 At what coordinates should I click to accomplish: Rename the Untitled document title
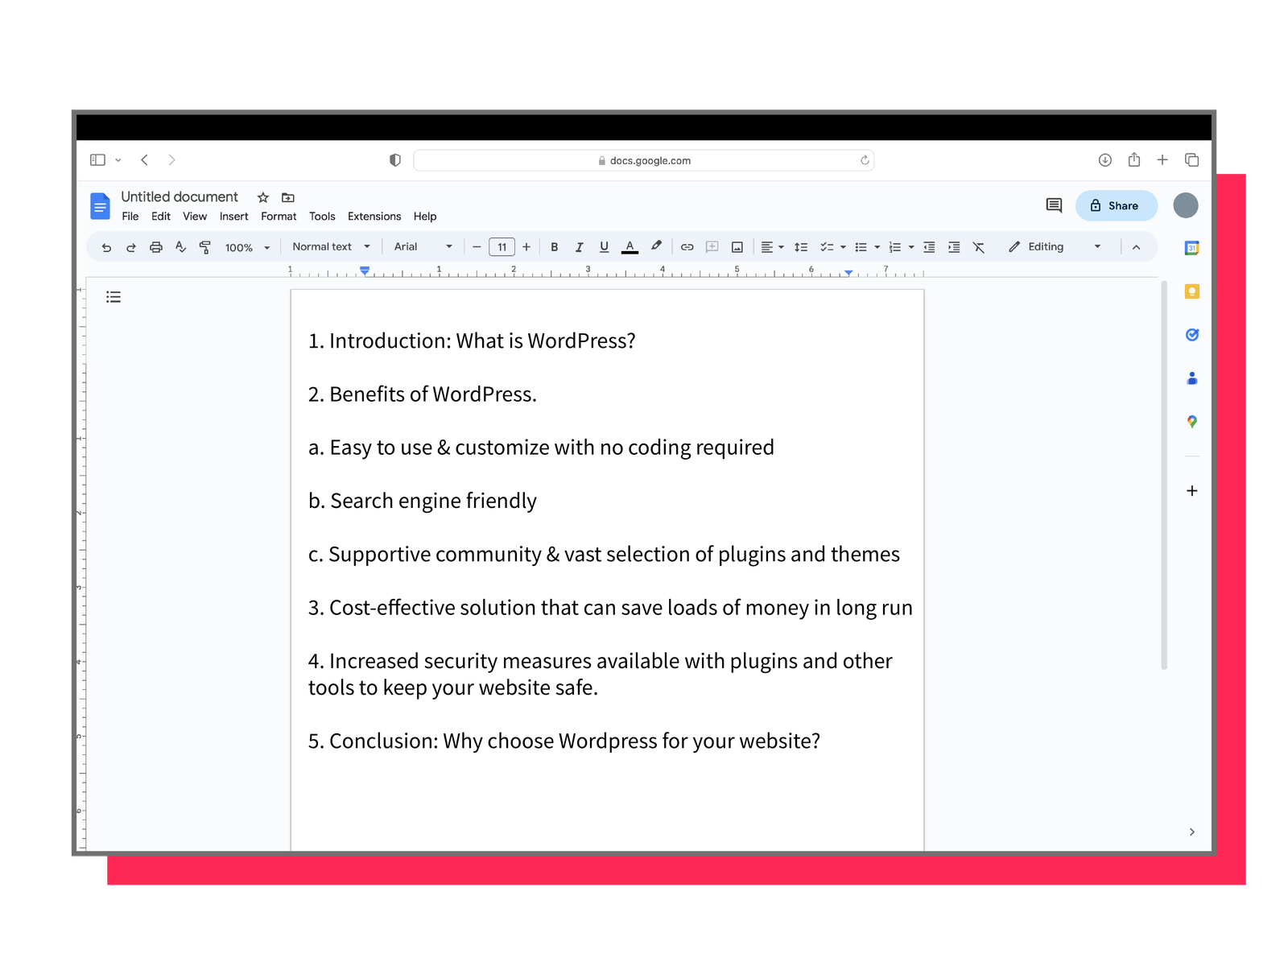(x=180, y=196)
